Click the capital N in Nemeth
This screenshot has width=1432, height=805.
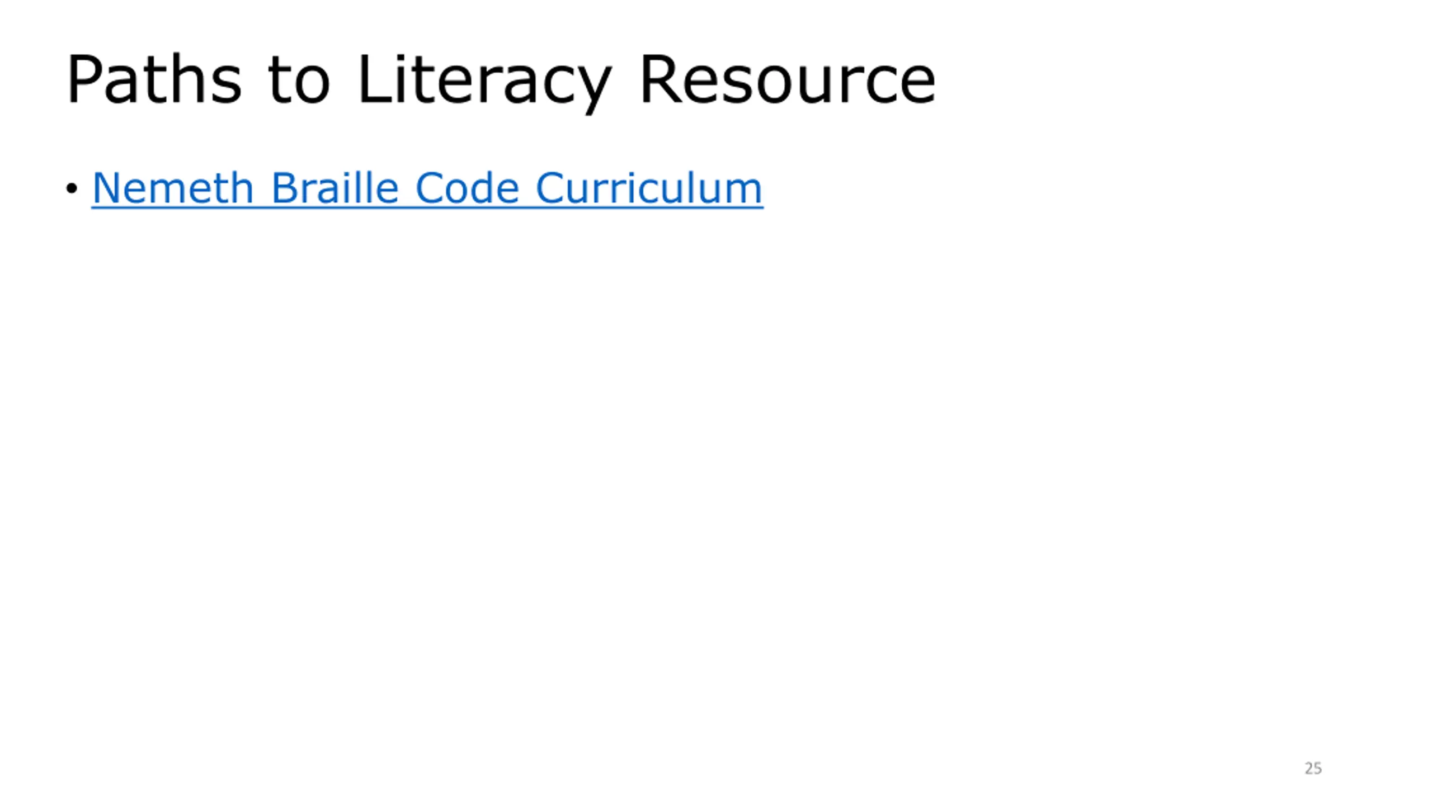[x=106, y=188]
